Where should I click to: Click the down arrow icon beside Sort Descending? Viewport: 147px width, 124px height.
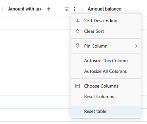pyautogui.click(x=78, y=21)
